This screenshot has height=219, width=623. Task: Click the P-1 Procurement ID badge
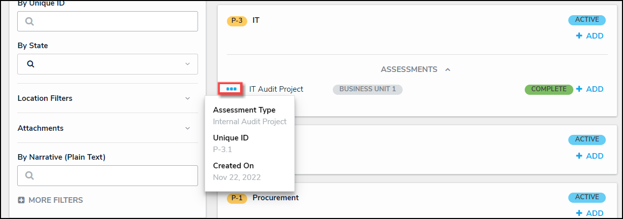(237, 198)
